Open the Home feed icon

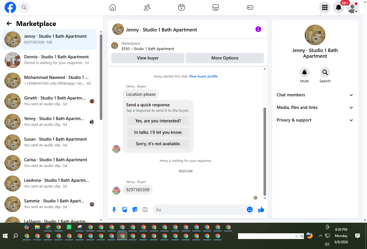(x=113, y=7)
